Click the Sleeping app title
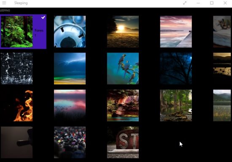232x162 pixels. tap(21, 3)
